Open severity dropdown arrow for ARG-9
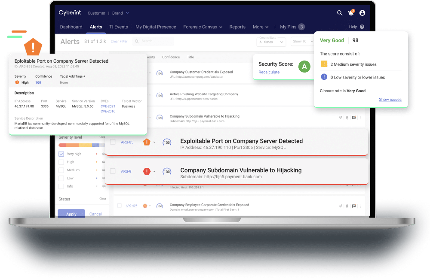Image resolution: width=430 pixels, height=279 pixels. coord(154,171)
